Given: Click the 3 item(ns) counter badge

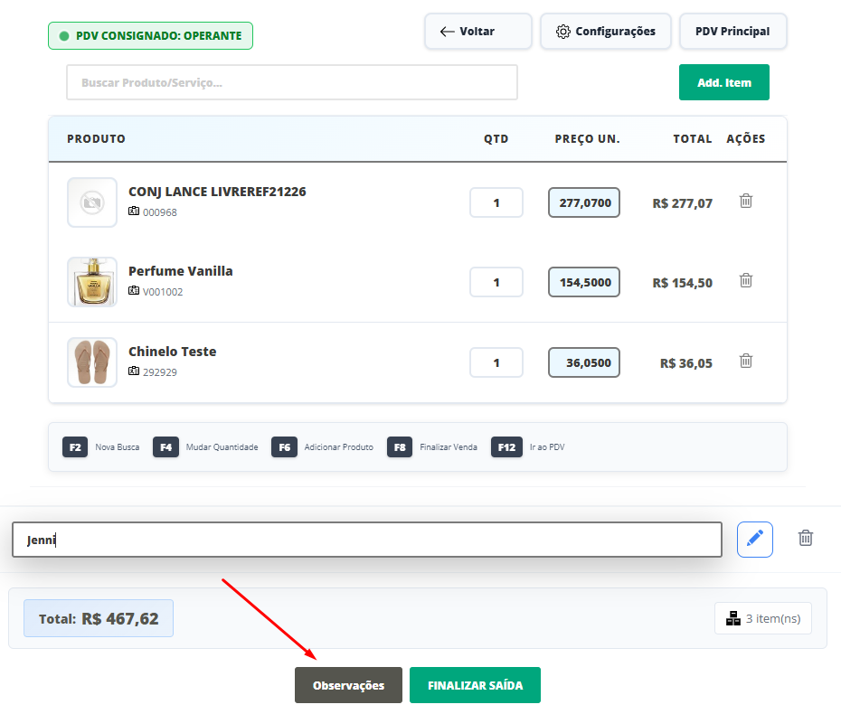Looking at the screenshot, I should pos(763,619).
